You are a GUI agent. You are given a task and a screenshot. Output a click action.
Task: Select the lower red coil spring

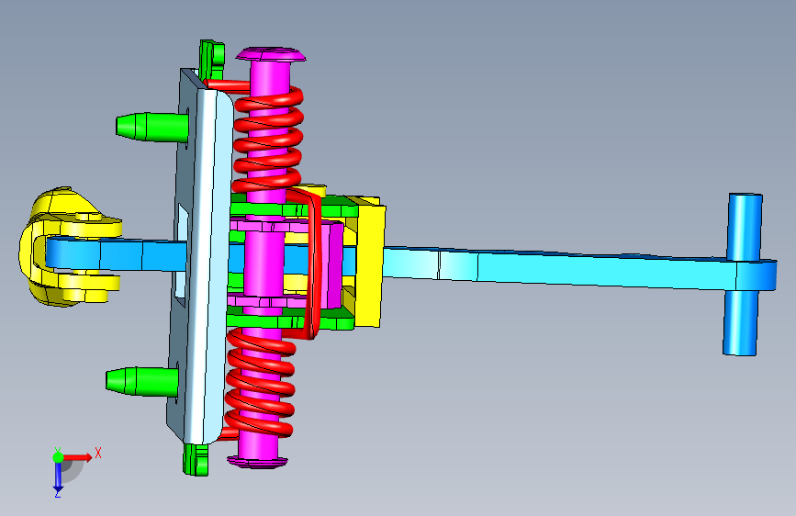click(260, 382)
